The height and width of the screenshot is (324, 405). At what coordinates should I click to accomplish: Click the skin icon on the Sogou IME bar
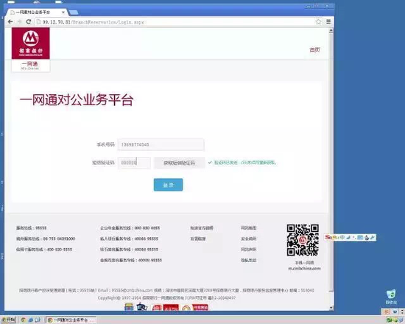coord(367,237)
